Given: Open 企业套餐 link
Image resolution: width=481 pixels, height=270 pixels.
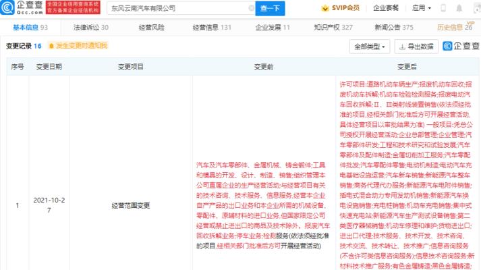Looking at the screenshot, I should pyautogui.click(x=386, y=8).
